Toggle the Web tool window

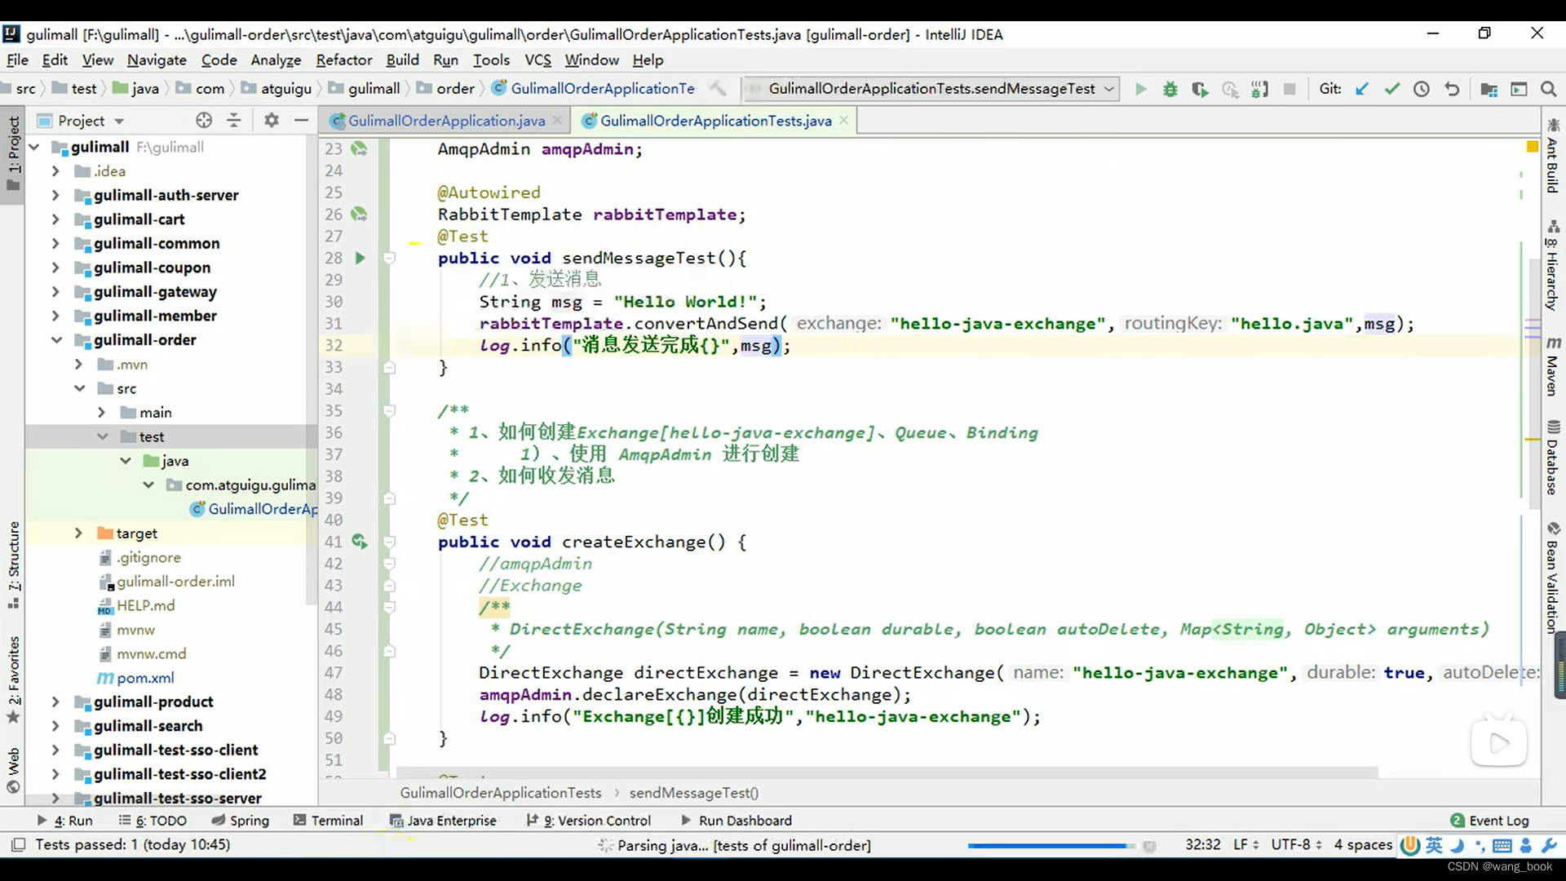point(13,770)
